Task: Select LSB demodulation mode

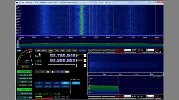Action: click(56, 51)
